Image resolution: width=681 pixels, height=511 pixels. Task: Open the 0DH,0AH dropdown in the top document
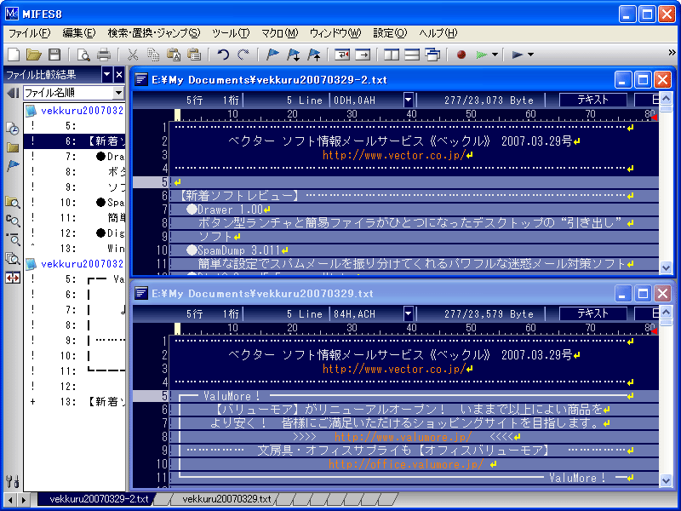tap(408, 100)
